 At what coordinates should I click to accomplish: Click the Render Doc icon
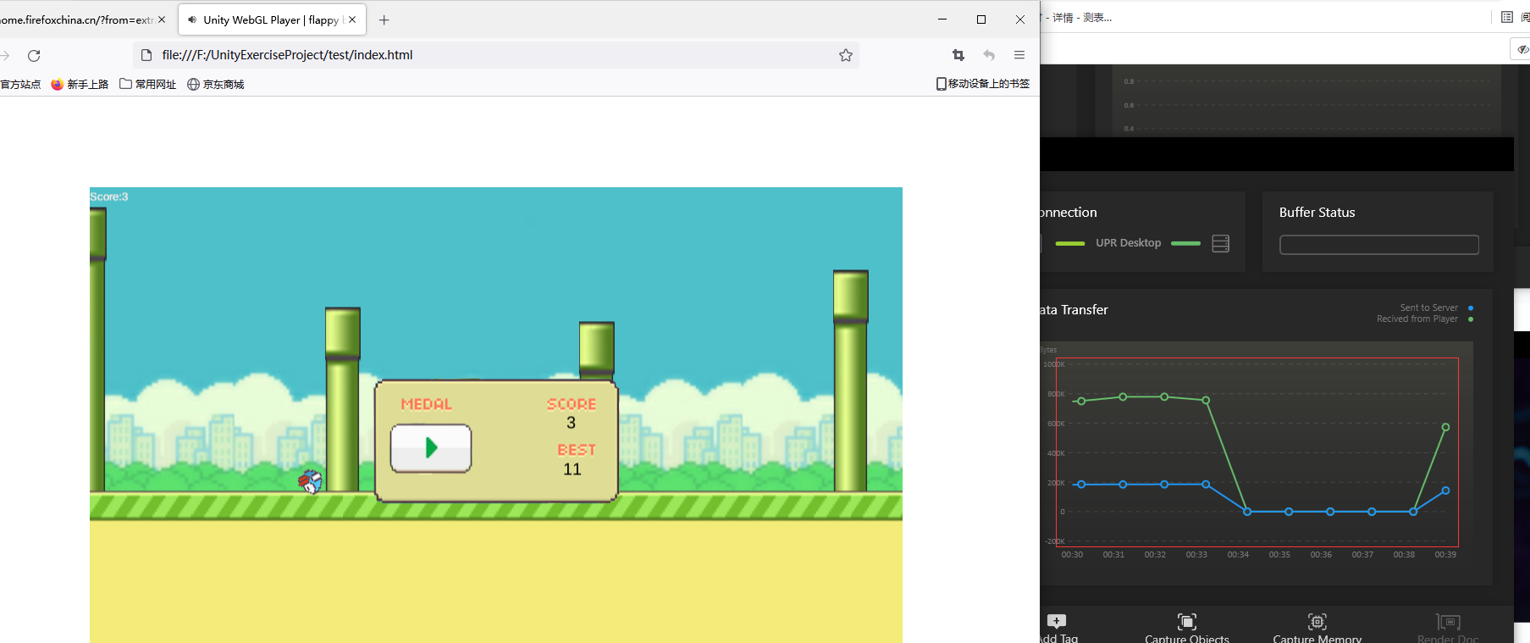[x=1448, y=622]
